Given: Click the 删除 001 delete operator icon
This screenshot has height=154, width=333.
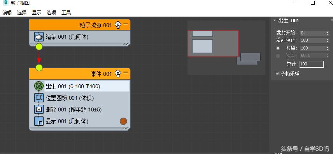Looking at the screenshot, I should (x=39, y=110).
